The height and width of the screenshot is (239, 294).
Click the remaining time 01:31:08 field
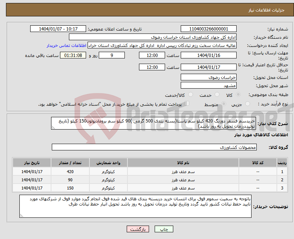tap(73, 55)
